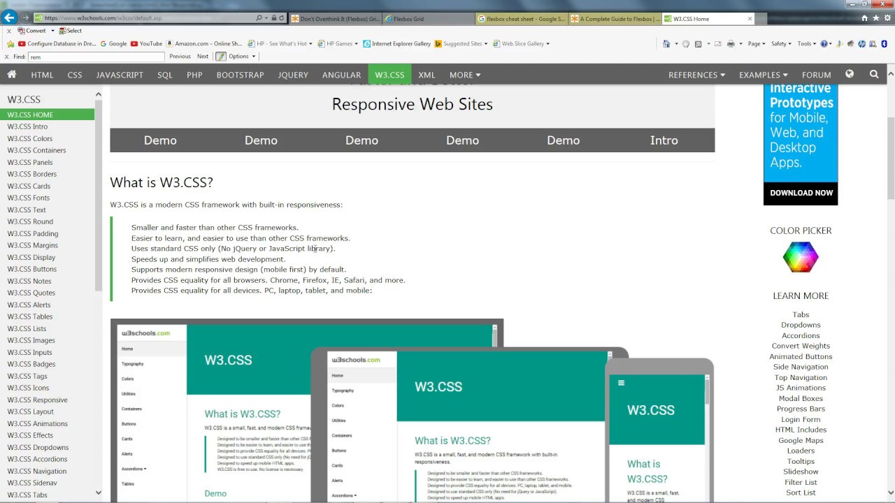The height and width of the screenshot is (503, 895).
Task: Click DOWNLOAD NOW in the ad
Action: tap(801, 193)
